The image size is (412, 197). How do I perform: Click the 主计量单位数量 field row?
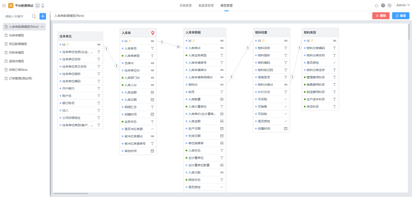[204, 165]
